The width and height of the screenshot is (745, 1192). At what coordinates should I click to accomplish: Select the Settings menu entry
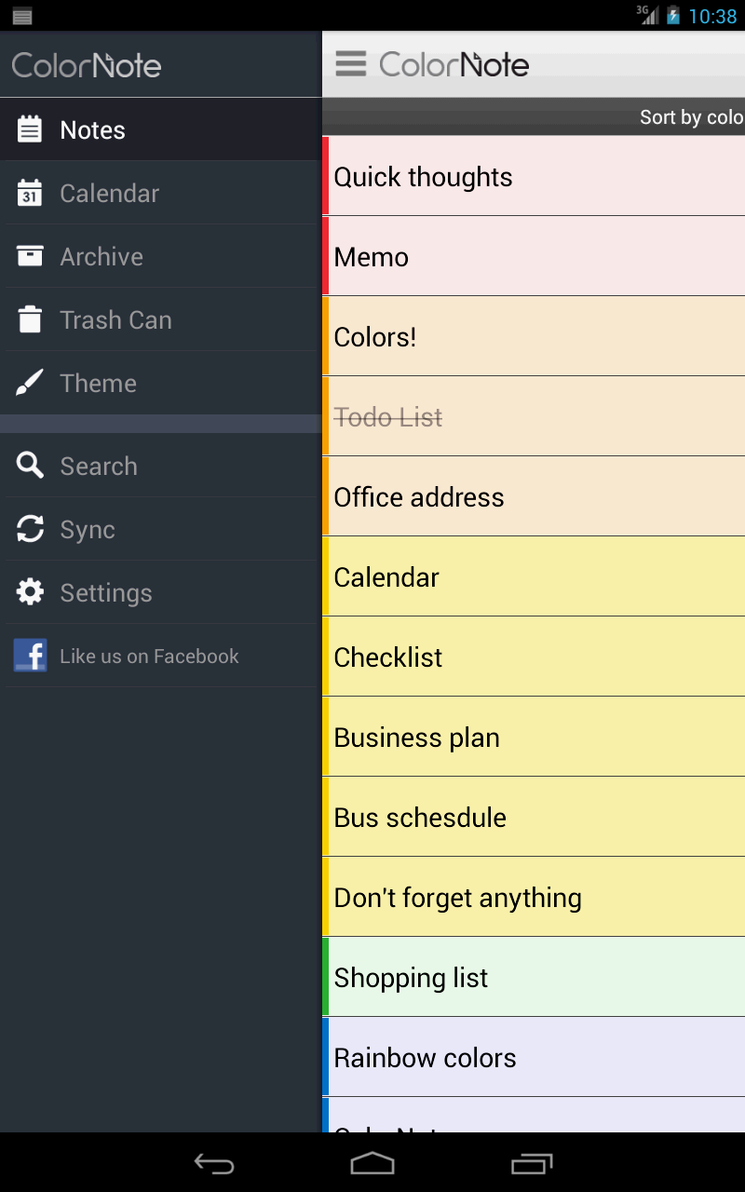click(105, 592)
